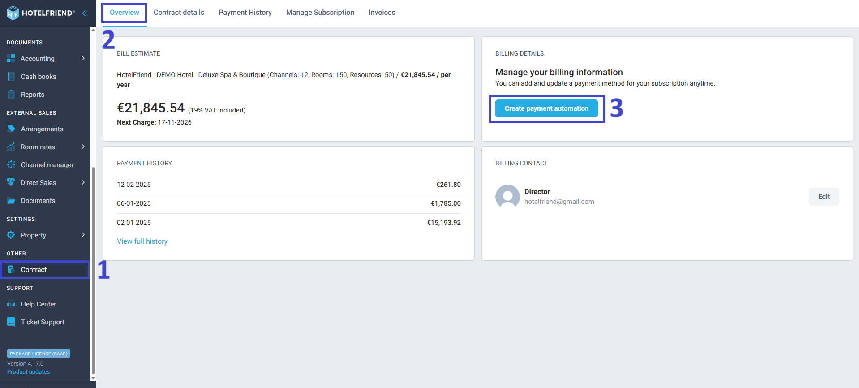This screenshot has width=859, height=388.
Task: Expand the Property submenu arrow
Action: (83, 235)
